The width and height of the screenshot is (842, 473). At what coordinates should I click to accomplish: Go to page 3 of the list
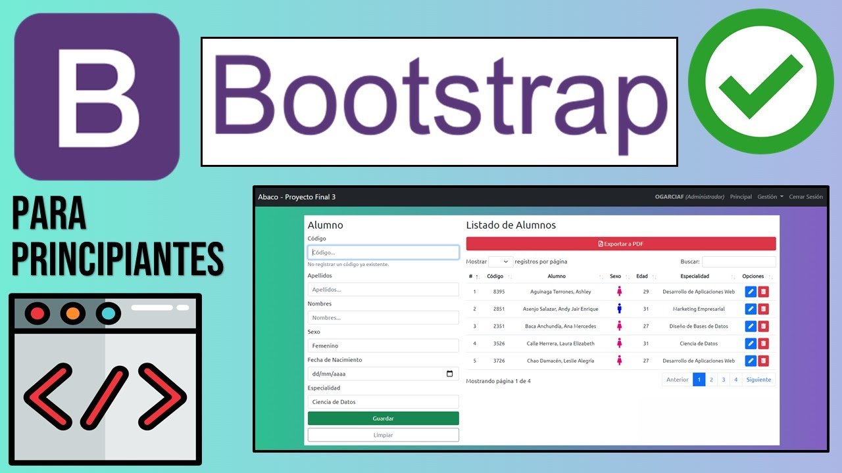click(724, 380)
